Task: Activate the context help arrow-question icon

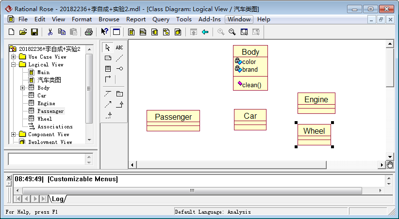Action: [x=104, y=32]
